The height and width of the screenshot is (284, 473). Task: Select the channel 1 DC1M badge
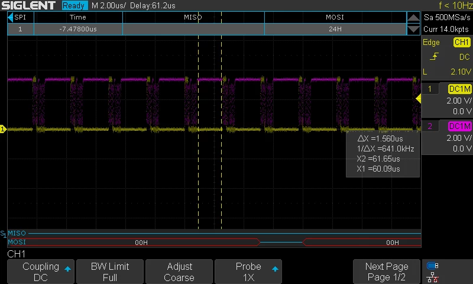pyautogui.click(x=459, y=89)
